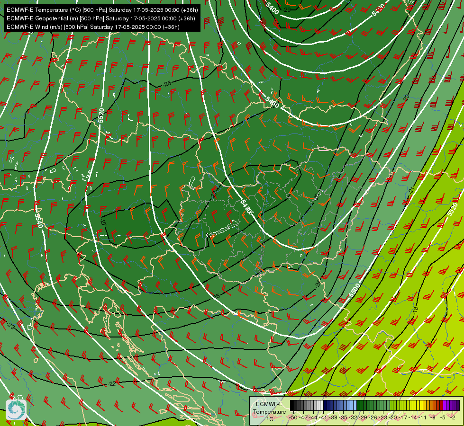This screenshot has width=464, height=426.
Task: Click the darkest purple swatch ending the legend
Action: [x=458, y=405]
